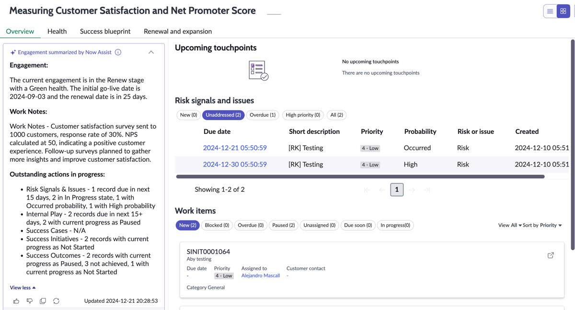Click the thumbs down feedback icon
This screenshot has width=575, height=310.
coord(30,301)
